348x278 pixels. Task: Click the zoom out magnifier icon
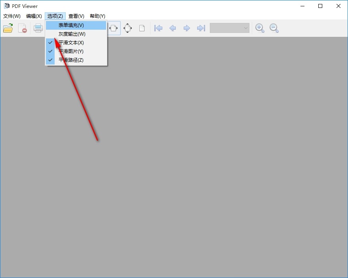point(274,28)
